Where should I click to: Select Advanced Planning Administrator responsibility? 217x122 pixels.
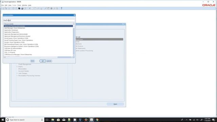pyautogui.click(x=38, y=26)
